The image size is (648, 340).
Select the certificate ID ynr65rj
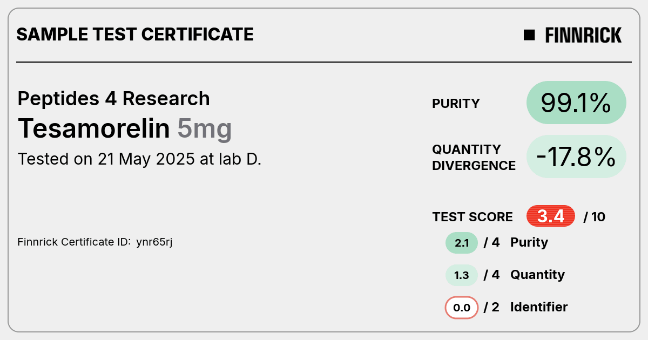click(154, 242)
